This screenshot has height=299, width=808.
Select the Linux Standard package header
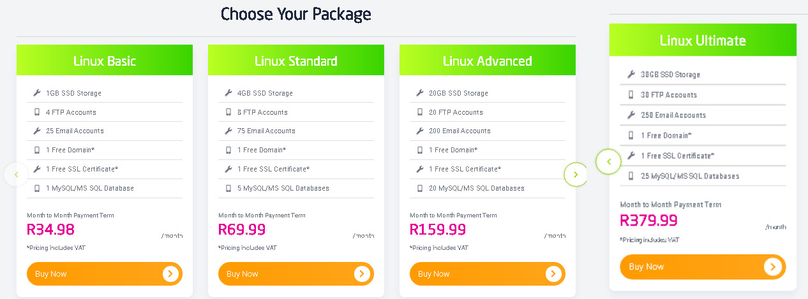[296, 61]
